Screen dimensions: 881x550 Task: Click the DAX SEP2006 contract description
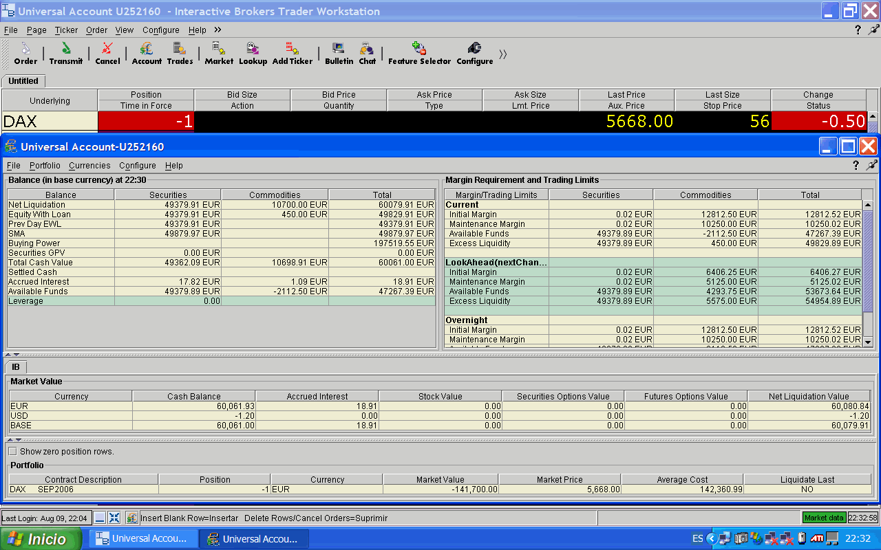(x=83, y=489)
